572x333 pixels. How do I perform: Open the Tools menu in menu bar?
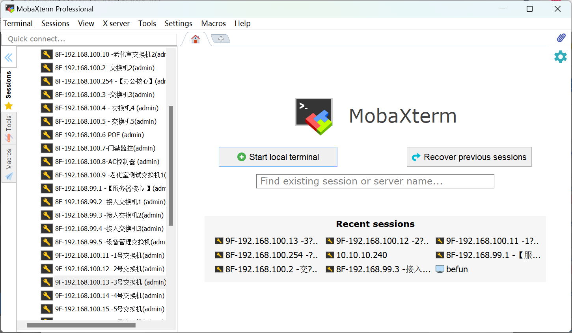click(x=147, y=23)
